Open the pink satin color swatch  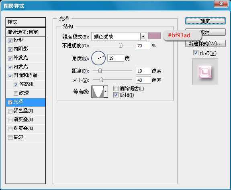click(x=154, y=36)
